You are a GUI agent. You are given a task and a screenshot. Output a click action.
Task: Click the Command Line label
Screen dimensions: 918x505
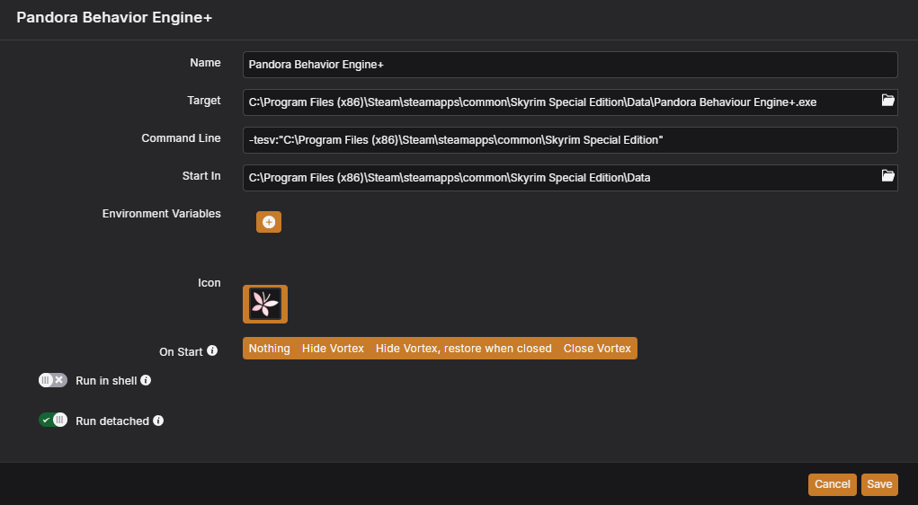(181, 138)
